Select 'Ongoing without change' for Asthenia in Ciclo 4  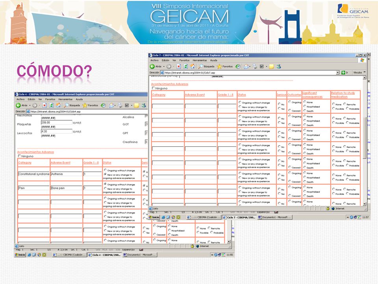(105, 170)
